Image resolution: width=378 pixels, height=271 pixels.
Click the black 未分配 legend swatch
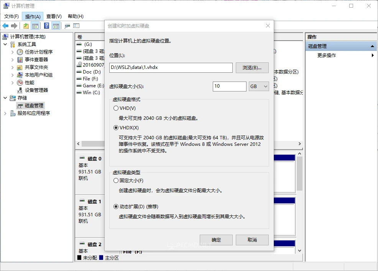79,258
